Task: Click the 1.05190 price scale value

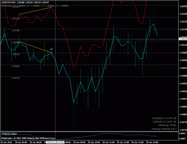Action: (x=183, y=29)
